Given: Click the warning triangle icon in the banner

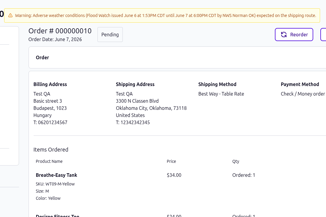Looking at the screenshot, I should coord(10,15).
